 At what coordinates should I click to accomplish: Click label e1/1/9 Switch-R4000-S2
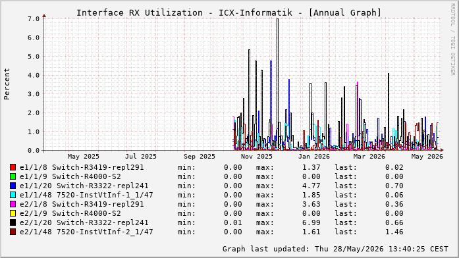click(x=70, y=176)
